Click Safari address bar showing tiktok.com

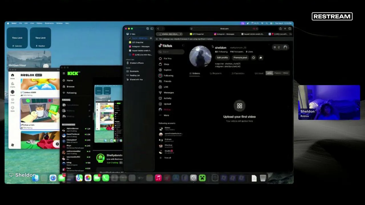point(224,28)
